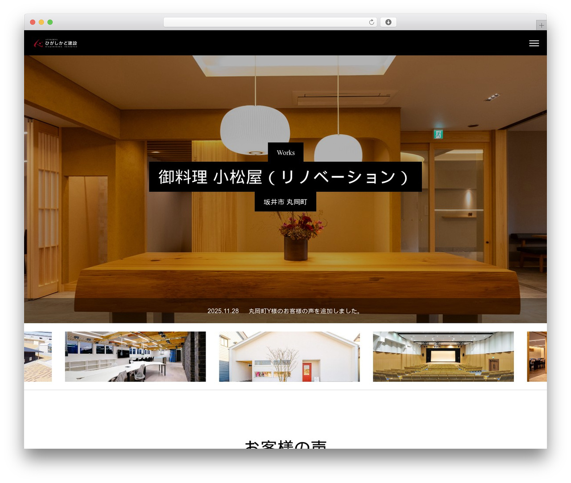Click the Works label
571x483 pixels.
pos(285,152)
